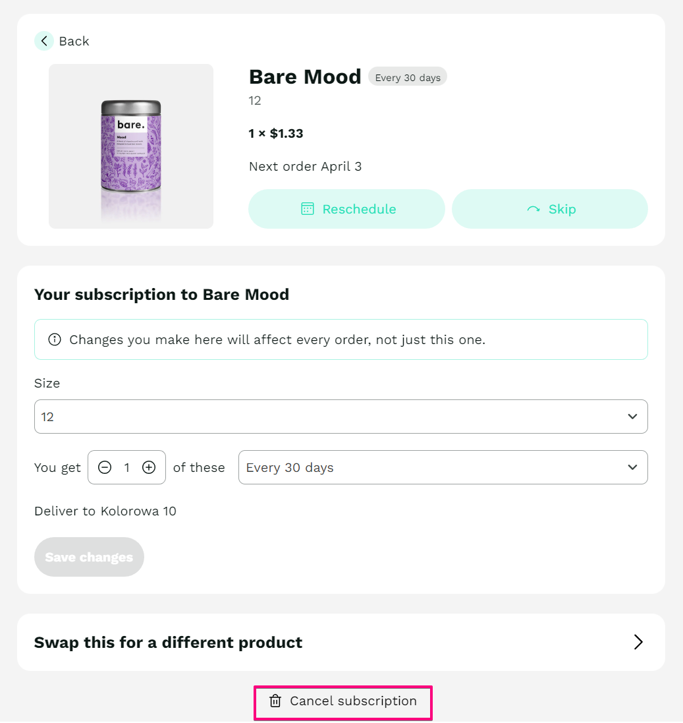
Task: Click the Reschedule button
Action: tap(346, 209)
